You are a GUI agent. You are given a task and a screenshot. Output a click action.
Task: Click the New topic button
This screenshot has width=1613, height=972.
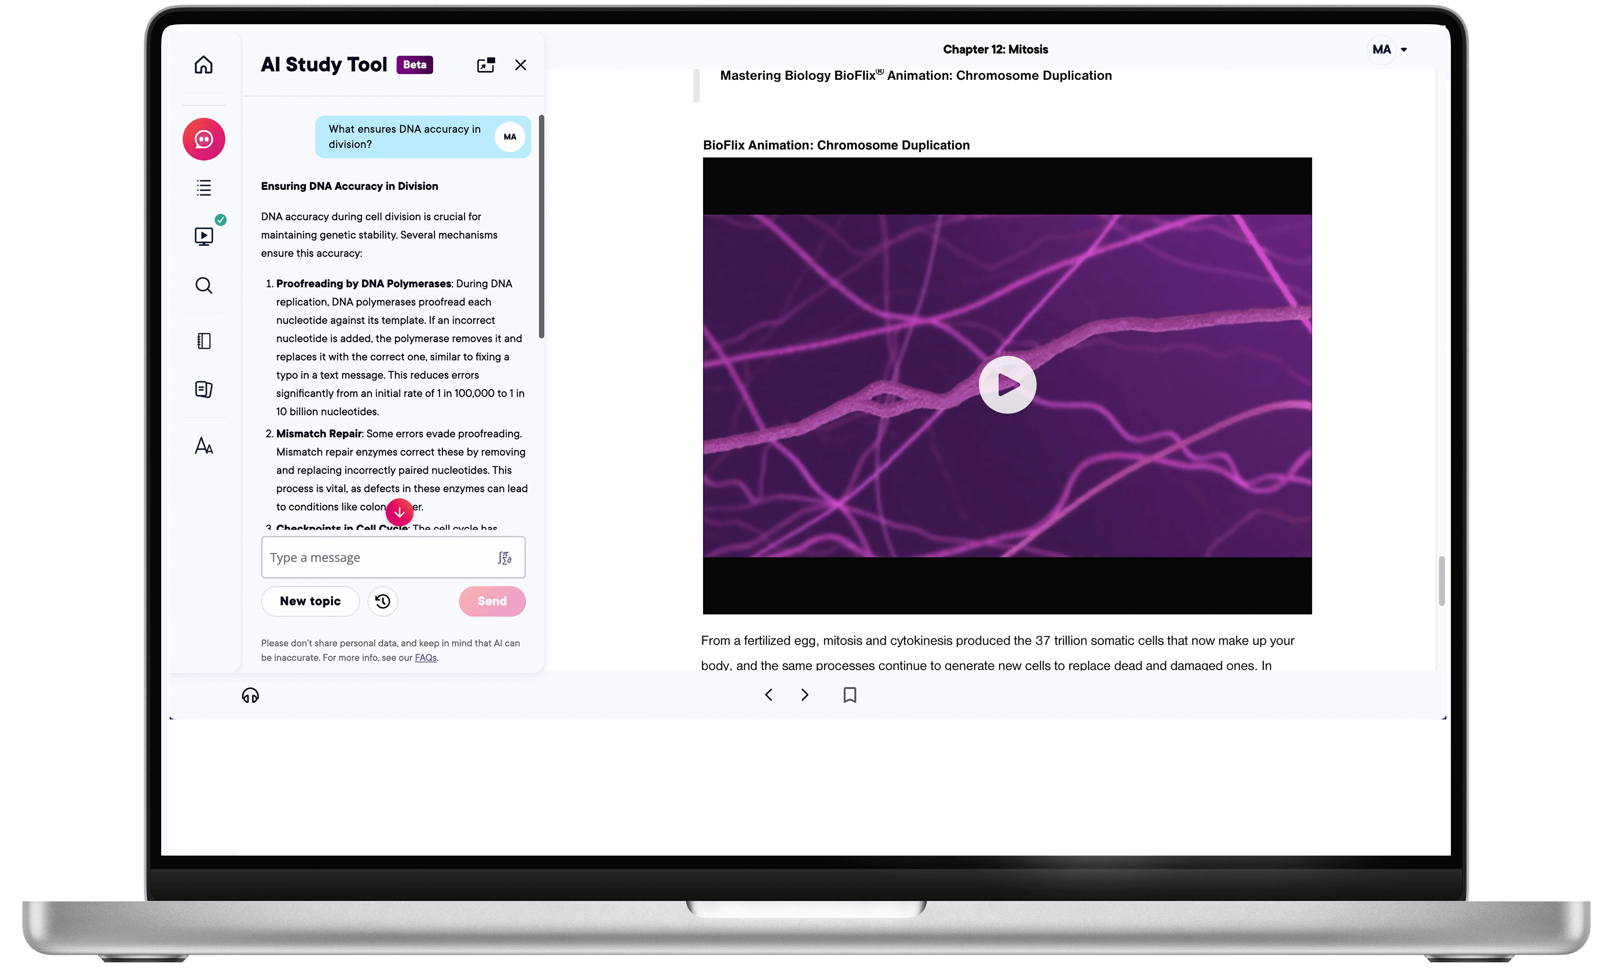coord(310,601)
